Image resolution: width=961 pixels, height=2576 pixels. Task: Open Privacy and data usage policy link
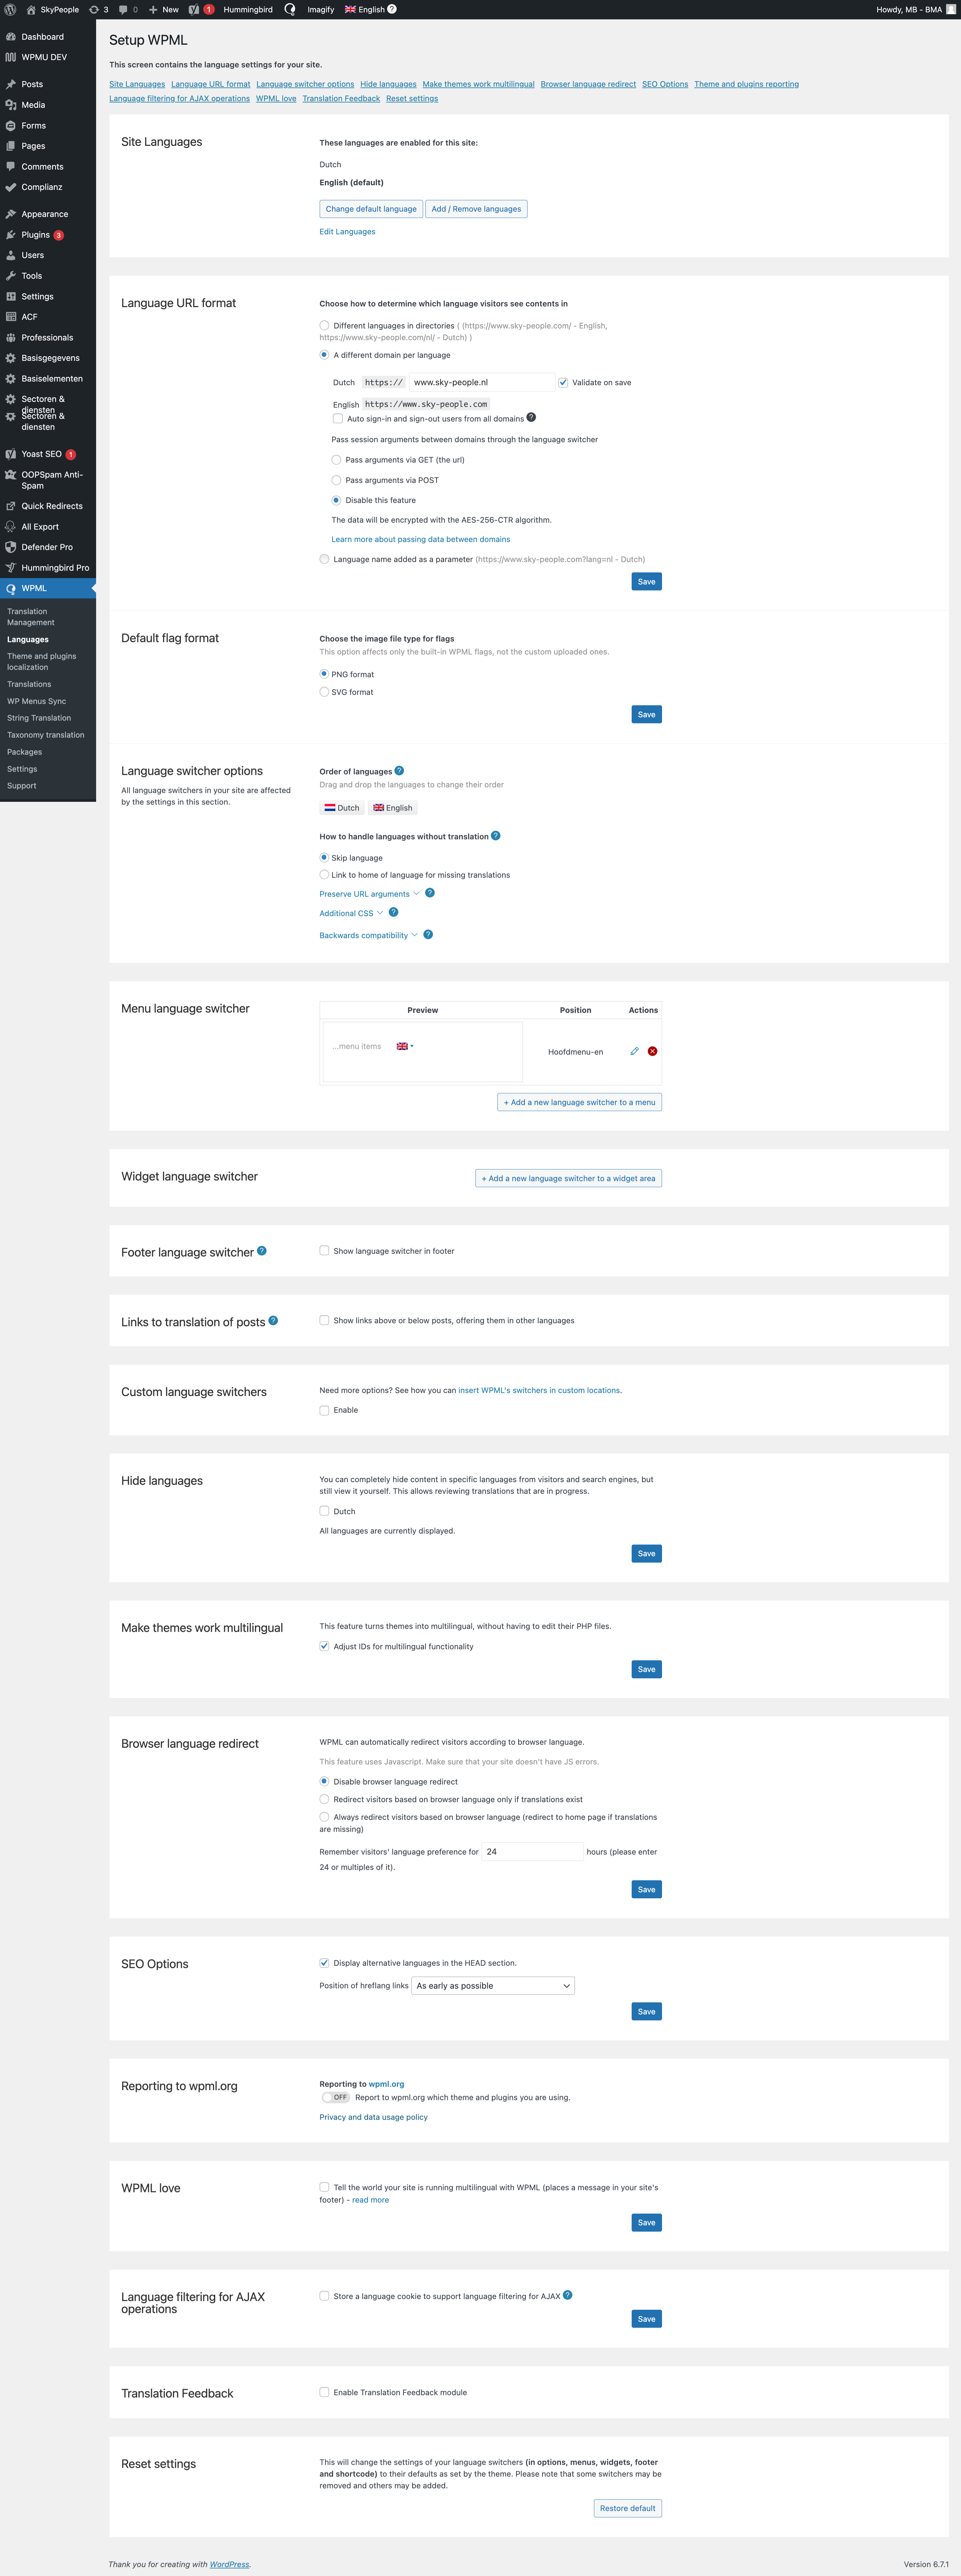(x=373, y=2117)
